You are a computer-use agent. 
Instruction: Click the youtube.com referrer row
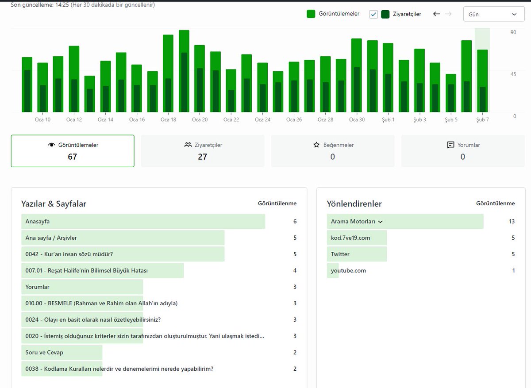pyautogui.click(x=421, y=271)
